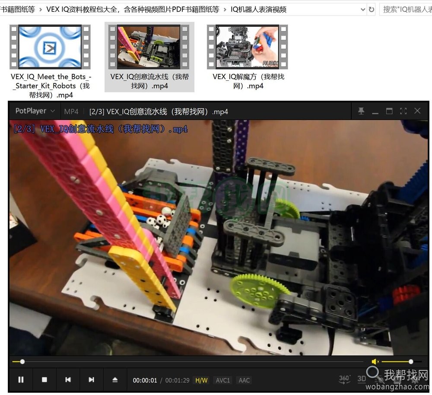Viewport: 432px width, 395px height.
Task: Click the elapsed time 00:00:01 display
Action: pyautogui.click(x=145, y=380)
